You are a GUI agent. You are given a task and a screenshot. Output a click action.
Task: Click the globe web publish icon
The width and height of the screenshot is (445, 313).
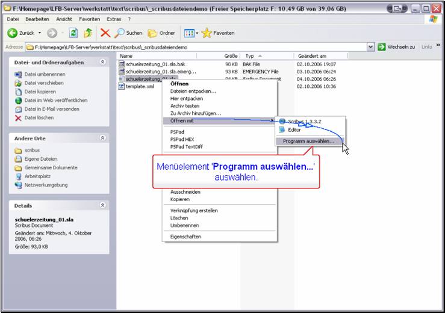click(x=18, y=101)
